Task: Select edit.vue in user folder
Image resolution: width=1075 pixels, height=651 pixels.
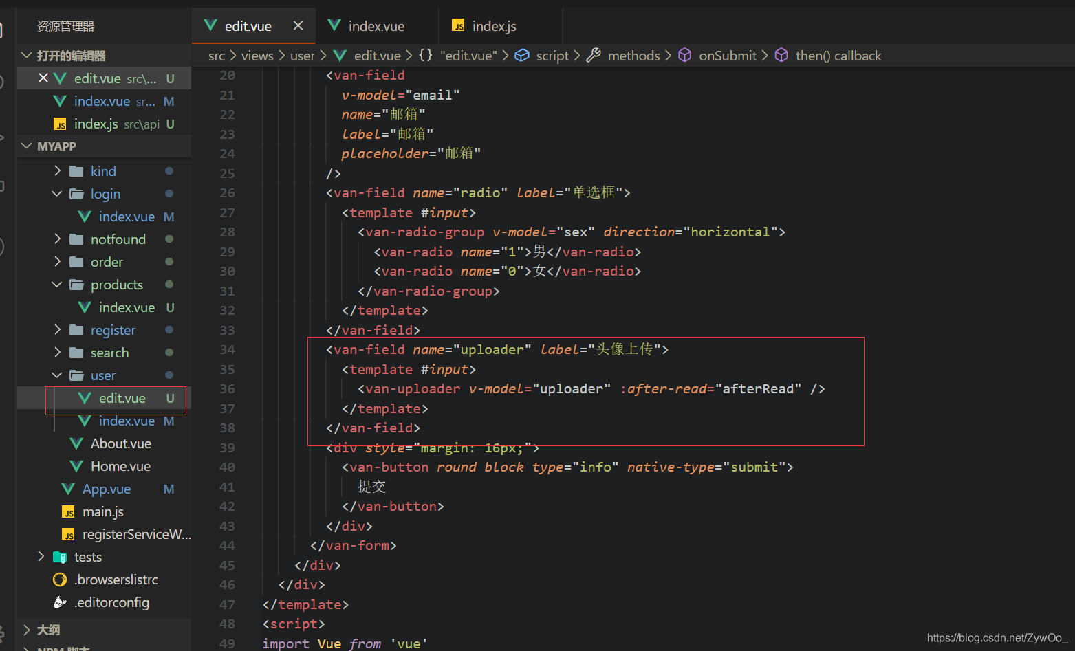Action: coord(122,398)
